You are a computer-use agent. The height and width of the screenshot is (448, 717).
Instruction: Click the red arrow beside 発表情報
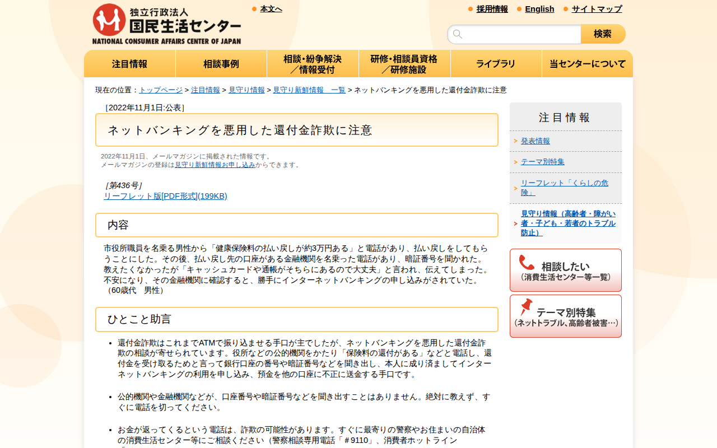515,141
